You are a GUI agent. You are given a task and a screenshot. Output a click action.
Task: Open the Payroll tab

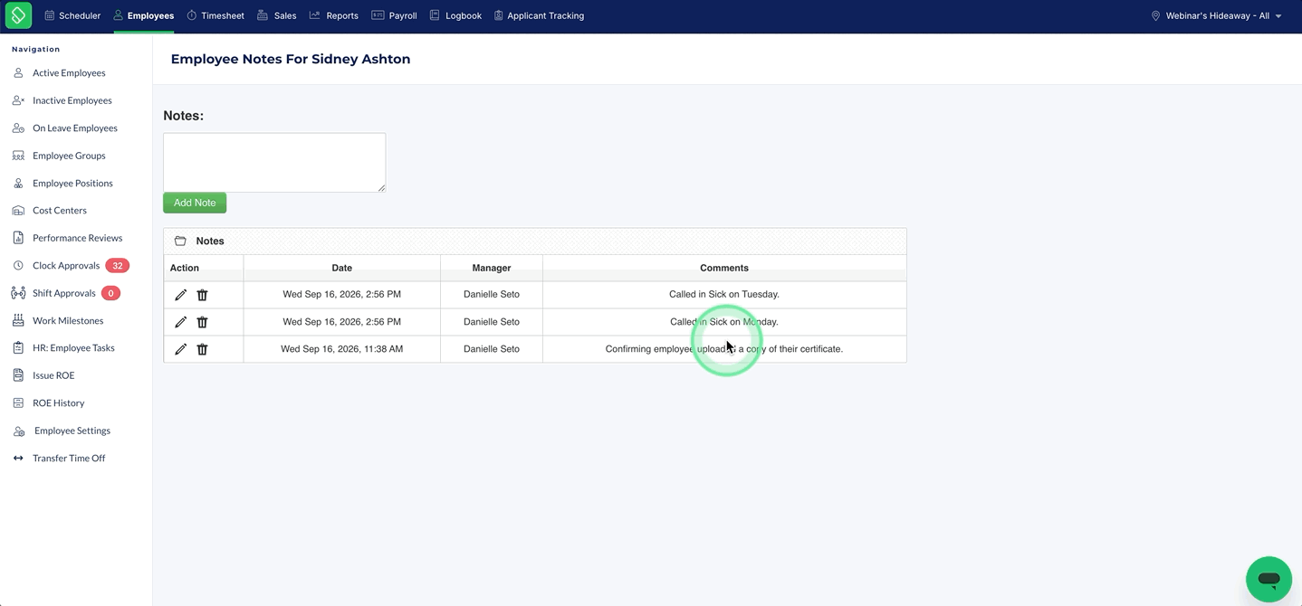click(395, 15)
